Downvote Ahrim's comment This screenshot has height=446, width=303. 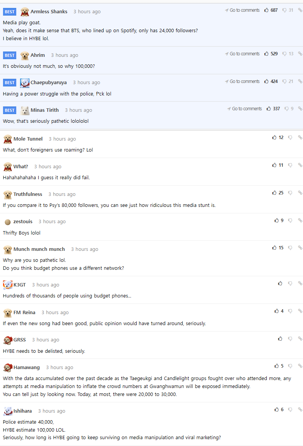coord(284,54)
